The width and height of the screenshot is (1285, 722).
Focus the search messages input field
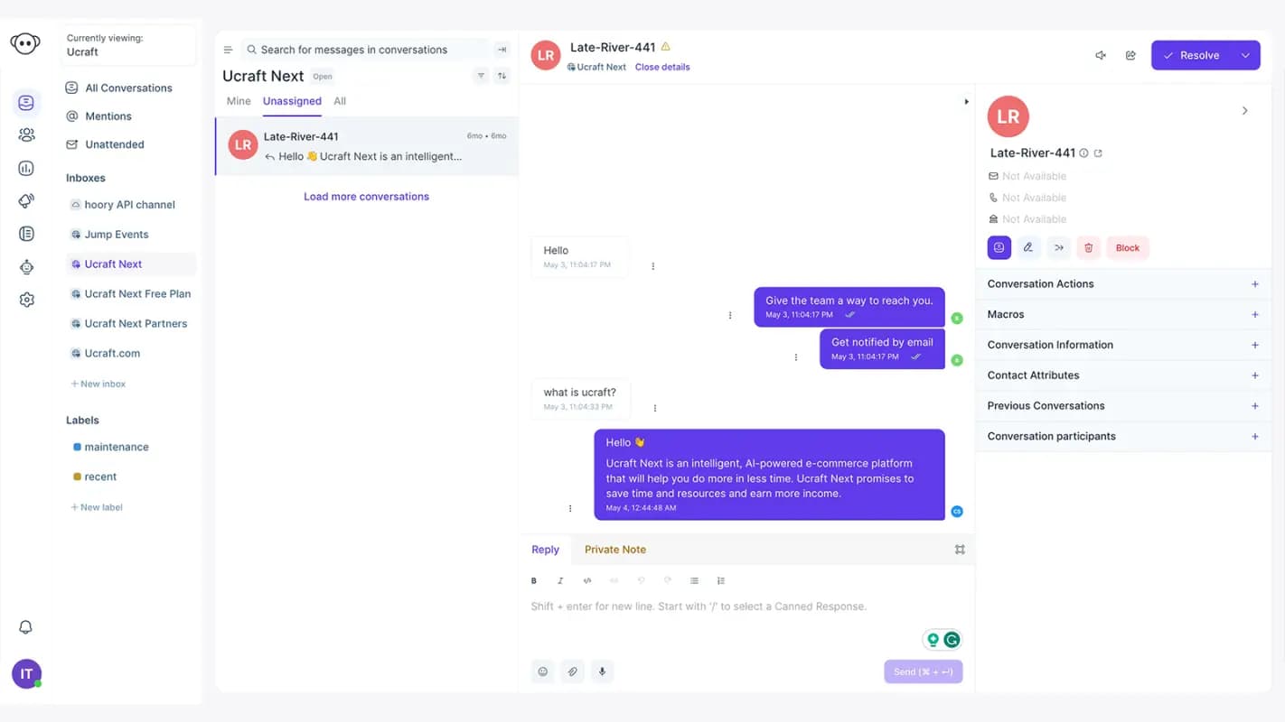[x=367, y=50]
